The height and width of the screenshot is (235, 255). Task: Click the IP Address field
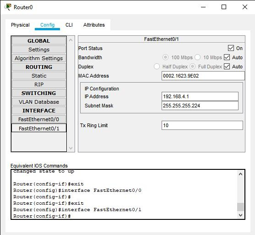point(200,96)
